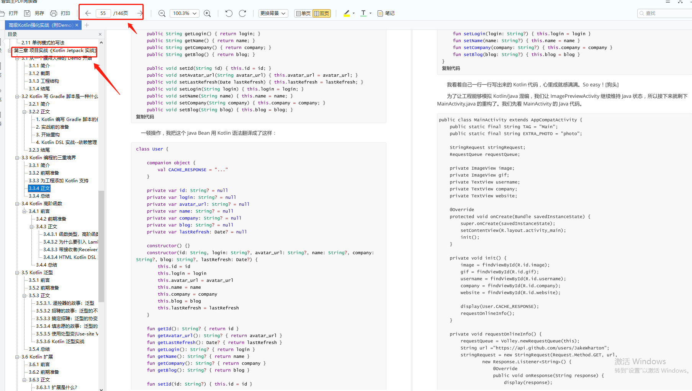Rotate page clockwise
This screenshot has width=692, height=391.
point(242,13)
